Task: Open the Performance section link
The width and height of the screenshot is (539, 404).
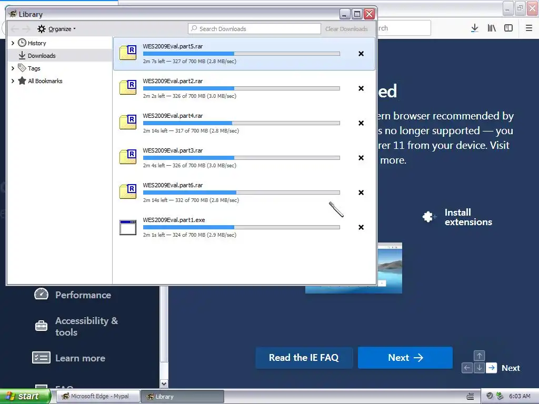Action: (x=83, y=295)
